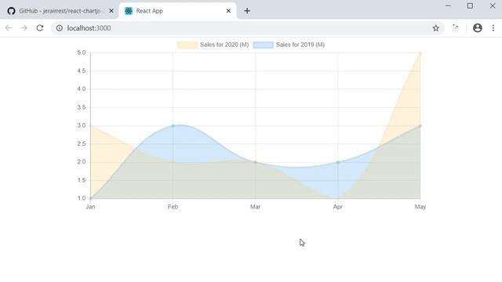Open Chrome three-dot menu

493,28
